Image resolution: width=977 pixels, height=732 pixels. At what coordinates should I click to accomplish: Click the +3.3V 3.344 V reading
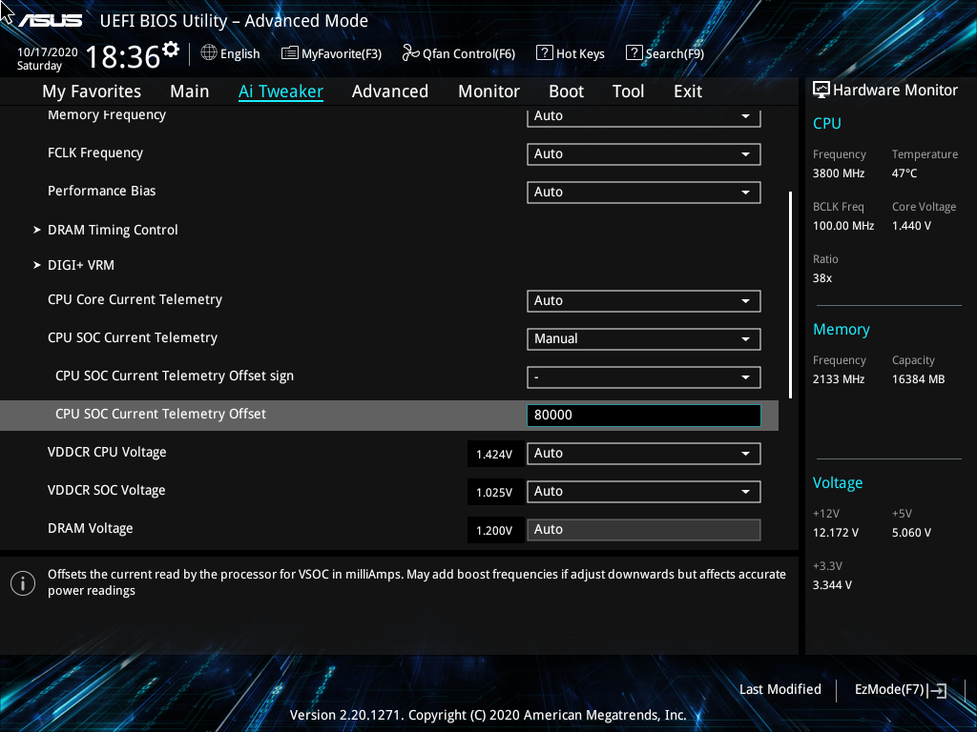pos(832,585)
